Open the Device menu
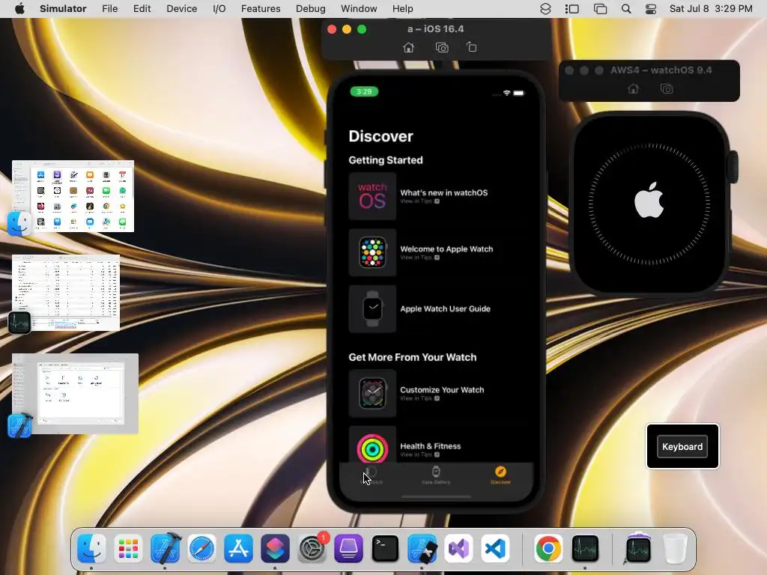Viewport: 767px width, 575px height. (x=181, y=9)
